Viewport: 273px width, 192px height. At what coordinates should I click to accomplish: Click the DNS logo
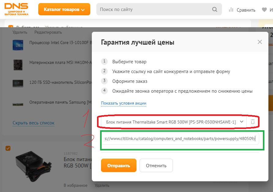[16, 9]
